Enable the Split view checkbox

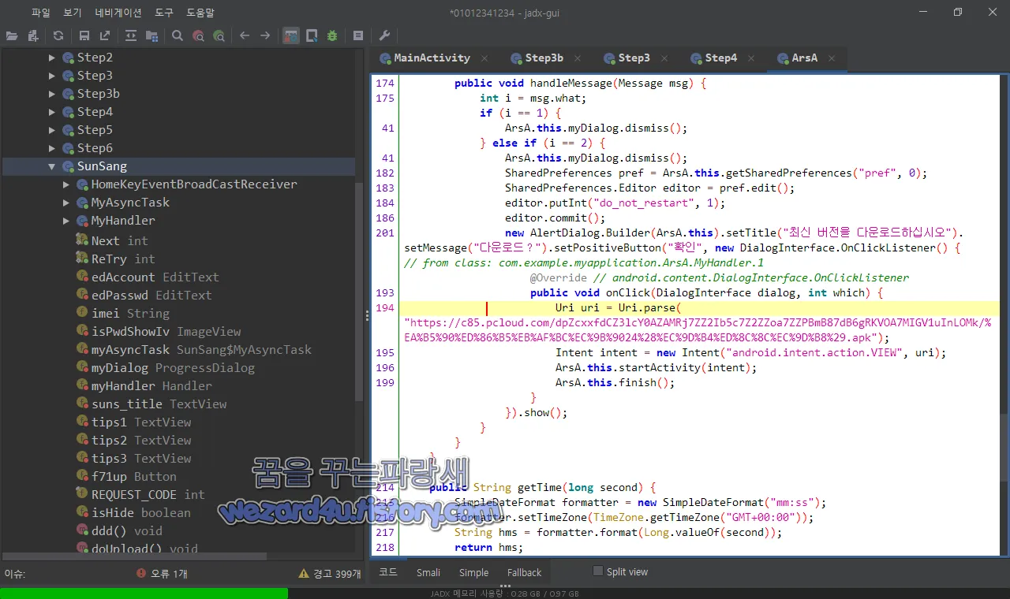[x=598, y=571]
